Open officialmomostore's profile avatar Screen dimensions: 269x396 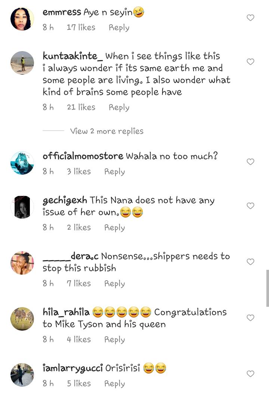pyautogui.click(x=22, y=163)
